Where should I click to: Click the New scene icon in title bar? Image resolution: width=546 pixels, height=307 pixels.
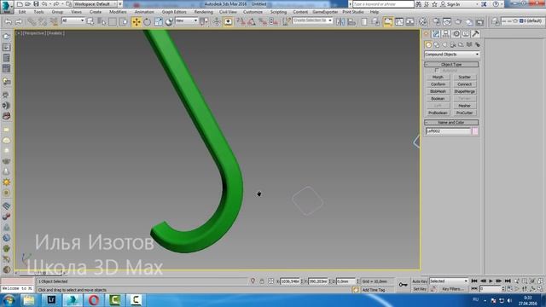coord(20,3)
